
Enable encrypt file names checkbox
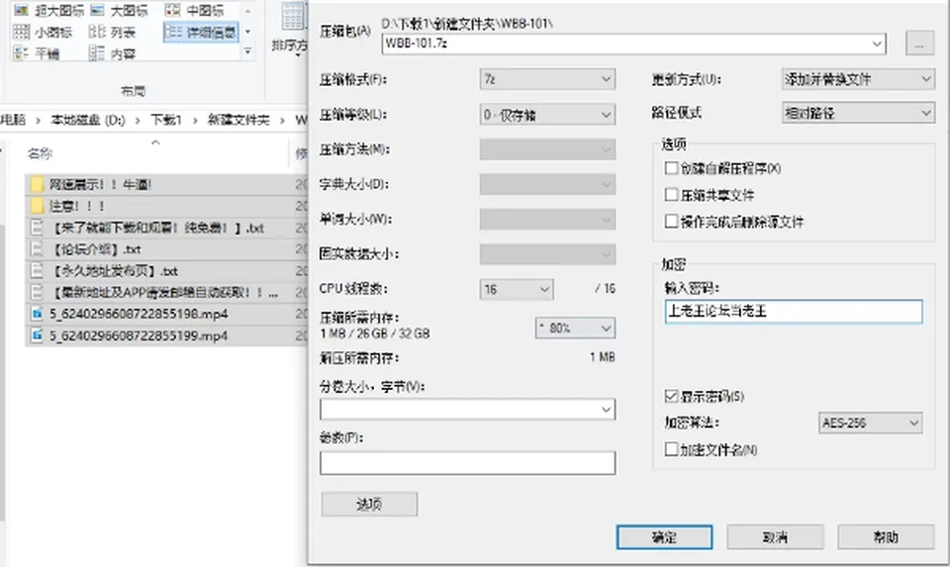[671, 449]
